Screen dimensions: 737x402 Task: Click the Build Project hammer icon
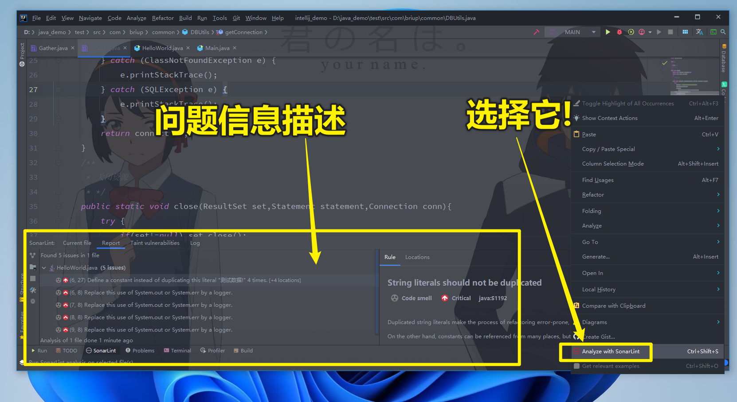point(536,32)
